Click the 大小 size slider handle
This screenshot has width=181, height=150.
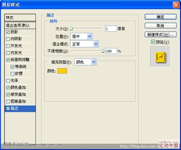pyautogui.click(x=71, y=29)
